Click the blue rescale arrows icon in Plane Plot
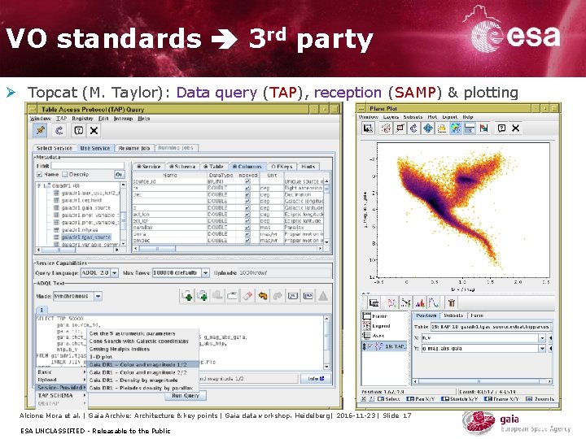Screen dimensions: 586x439 coord(427,128)
